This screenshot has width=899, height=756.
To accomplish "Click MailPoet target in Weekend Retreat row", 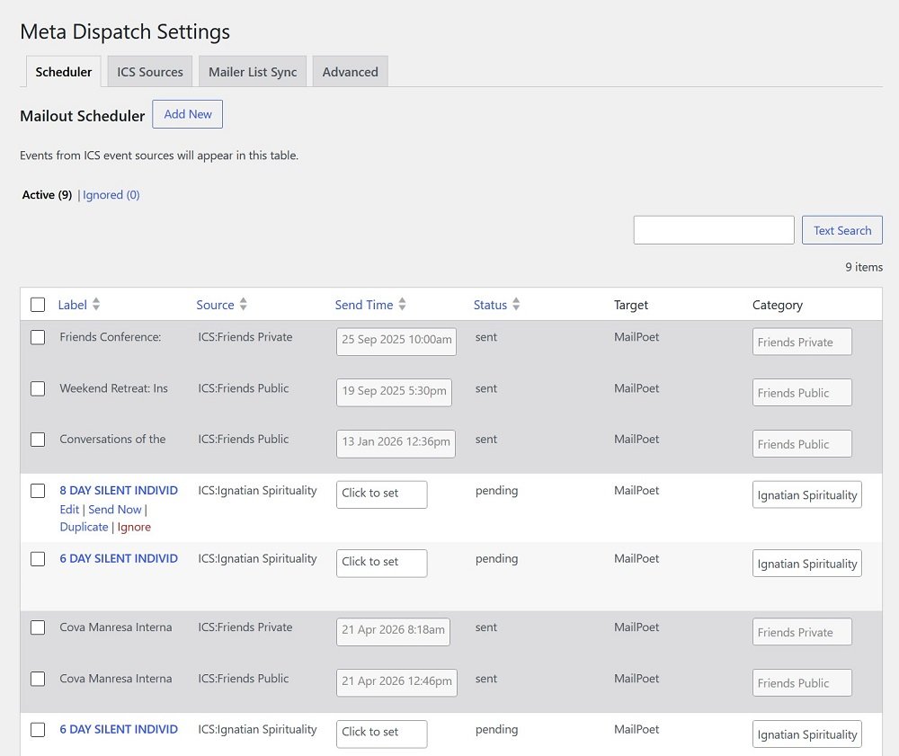I will [636, 388].
